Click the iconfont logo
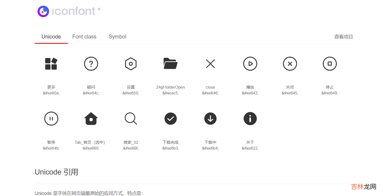Viewport: 387px width, 196px height. click(x=69, y=11)
